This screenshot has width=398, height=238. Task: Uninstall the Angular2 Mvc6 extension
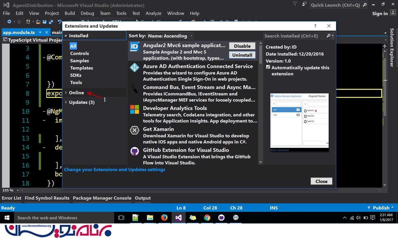pos(242,55)
